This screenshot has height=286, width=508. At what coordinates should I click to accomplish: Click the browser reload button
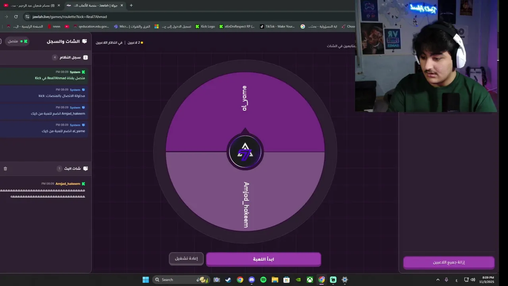click(x=16, y=17)
